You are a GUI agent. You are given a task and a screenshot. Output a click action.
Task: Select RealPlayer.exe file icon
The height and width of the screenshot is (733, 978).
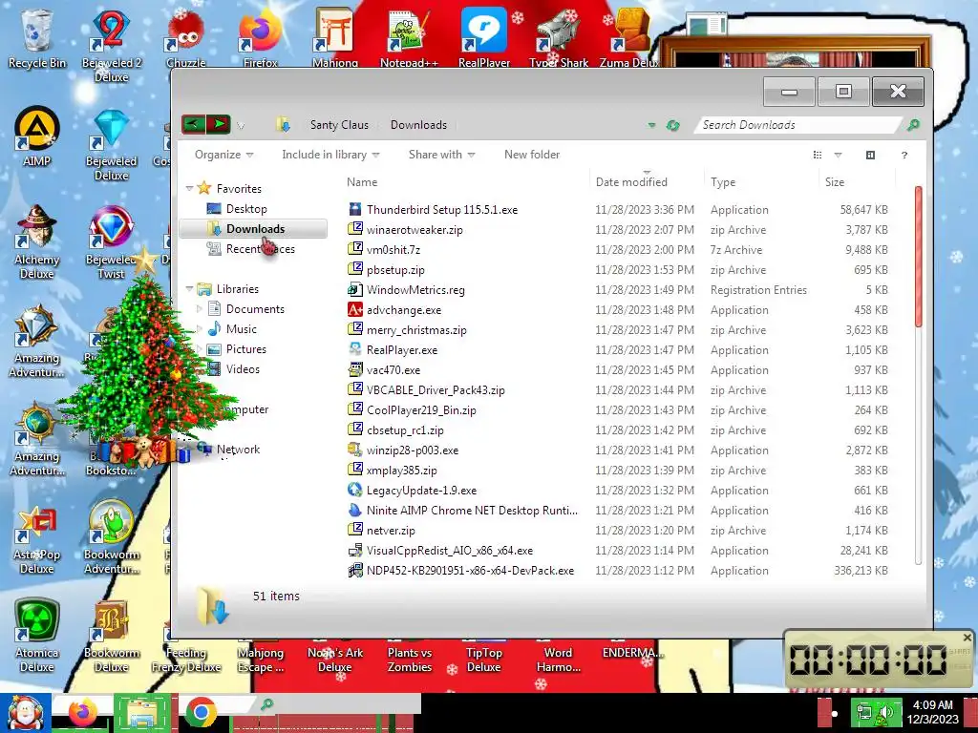coord(355,349)
